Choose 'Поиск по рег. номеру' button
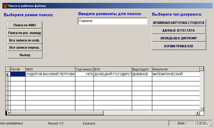This screenshot has width=214, height=128. coord(25,33)
